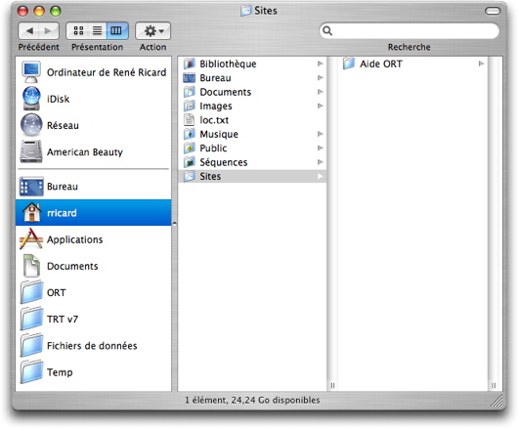Select the Bureau desktop icon in the sidebar
Screen dimensions: 518x429
pyautogui.click(x=31, y=187)
